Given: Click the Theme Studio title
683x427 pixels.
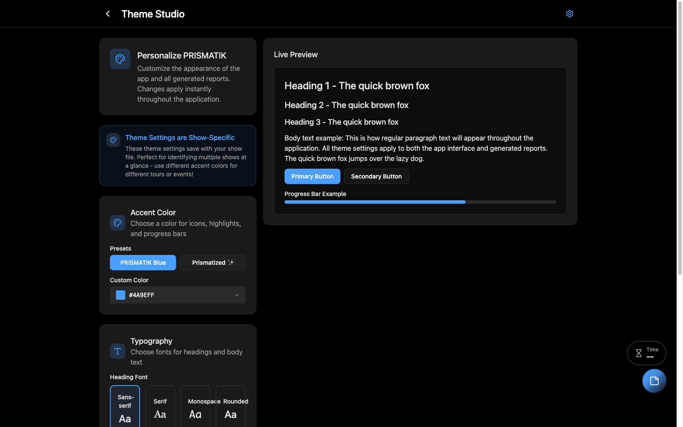Looking at the screenshot, I should point(153,14).
